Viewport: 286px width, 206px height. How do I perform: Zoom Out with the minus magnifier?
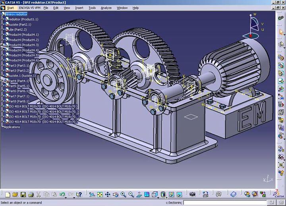pyautogui.click(x=131, y=194)
